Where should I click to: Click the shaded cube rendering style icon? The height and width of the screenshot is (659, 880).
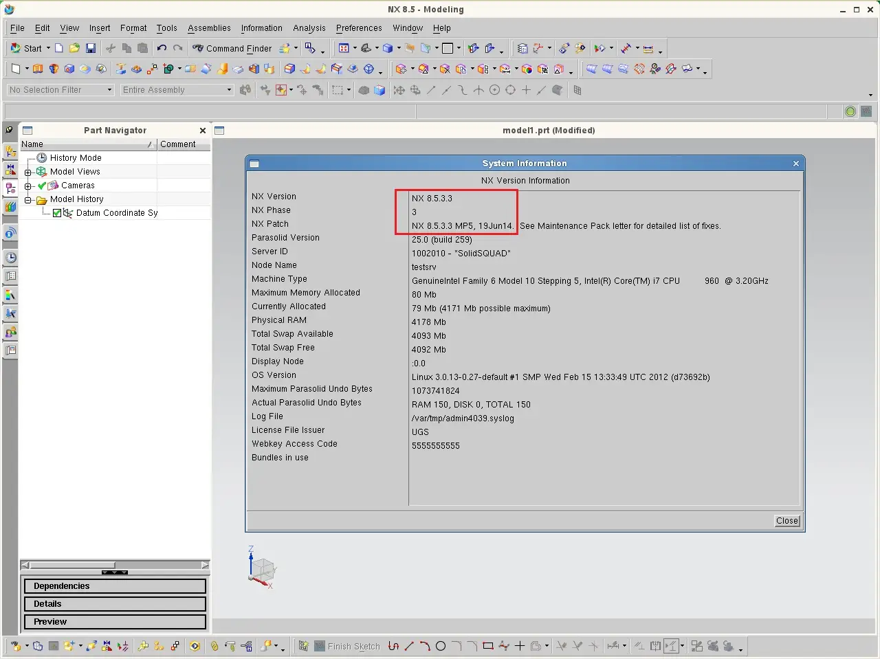(388, 48)
